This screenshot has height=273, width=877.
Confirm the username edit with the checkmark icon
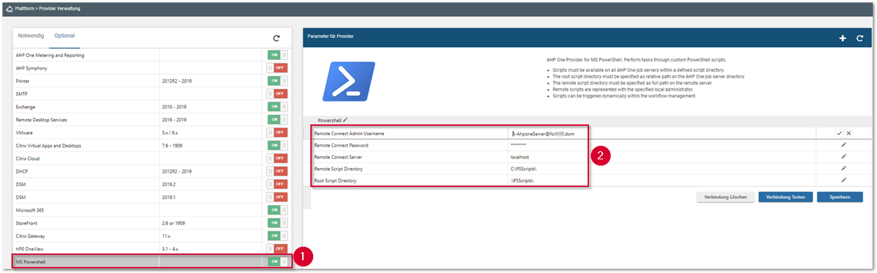[x=839, y=134]
